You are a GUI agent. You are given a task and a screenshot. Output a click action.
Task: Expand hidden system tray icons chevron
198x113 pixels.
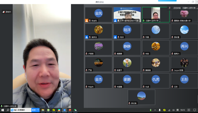pos(155,110)
